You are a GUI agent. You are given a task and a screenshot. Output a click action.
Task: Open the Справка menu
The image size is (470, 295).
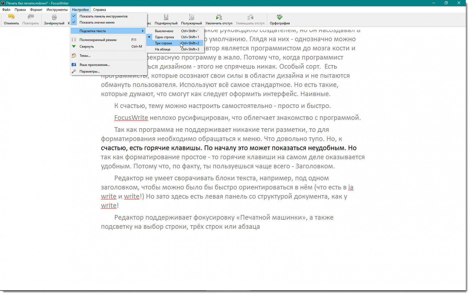[99, 9]
